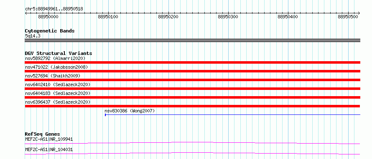
Task: Open MEF2C-AS1|NR_104031 gene label
Action: tap(49, 149)
